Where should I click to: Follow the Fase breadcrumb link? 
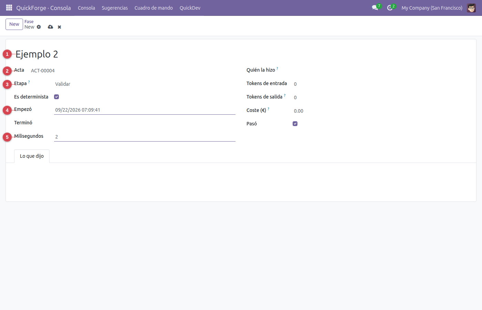[29, 21]
